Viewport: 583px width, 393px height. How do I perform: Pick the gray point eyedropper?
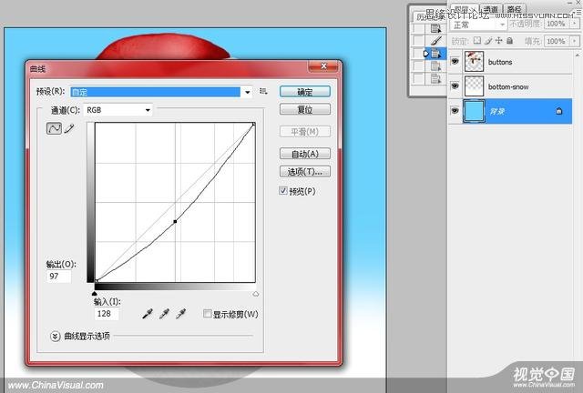point(164,314)
